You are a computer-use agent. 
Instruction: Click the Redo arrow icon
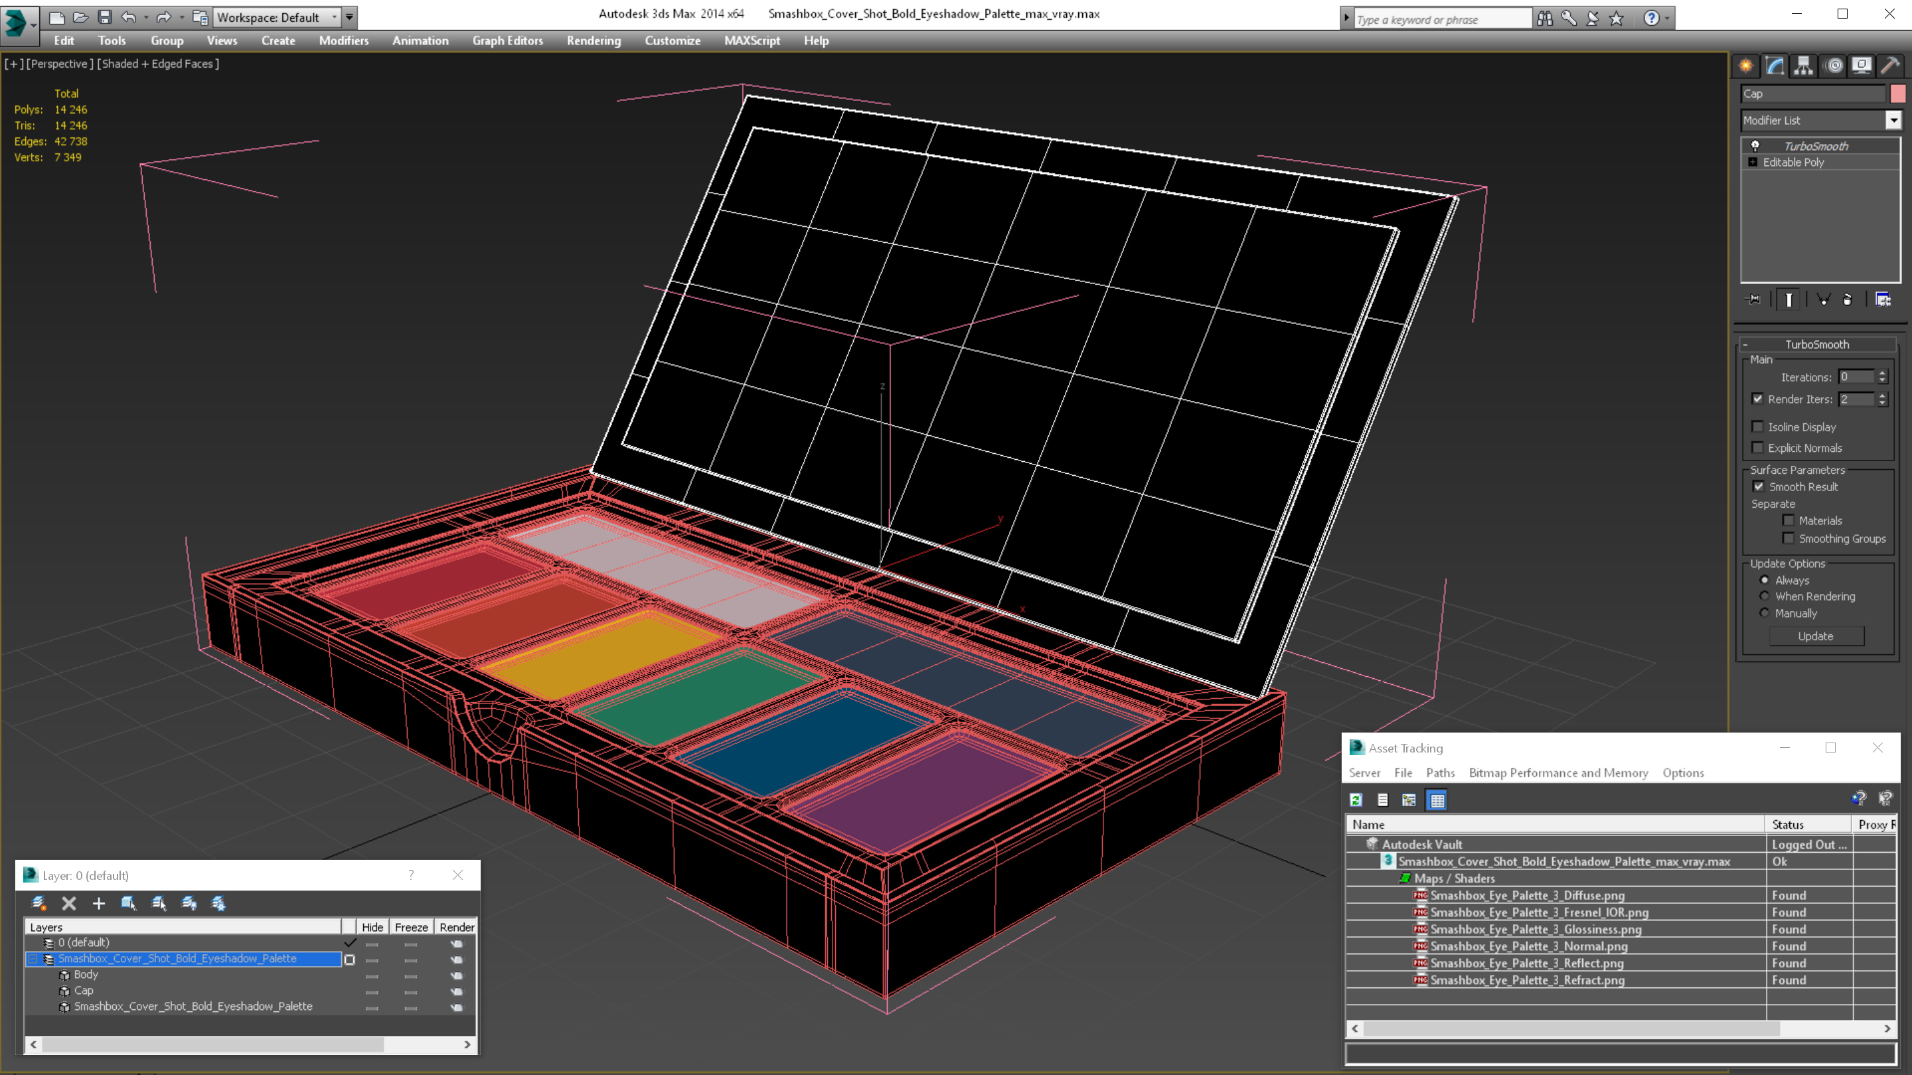[163, 17]
